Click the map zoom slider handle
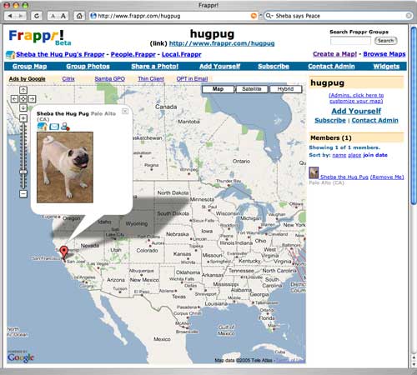The height and width of the screenshot is (375, 417). [x=23, y=172]
